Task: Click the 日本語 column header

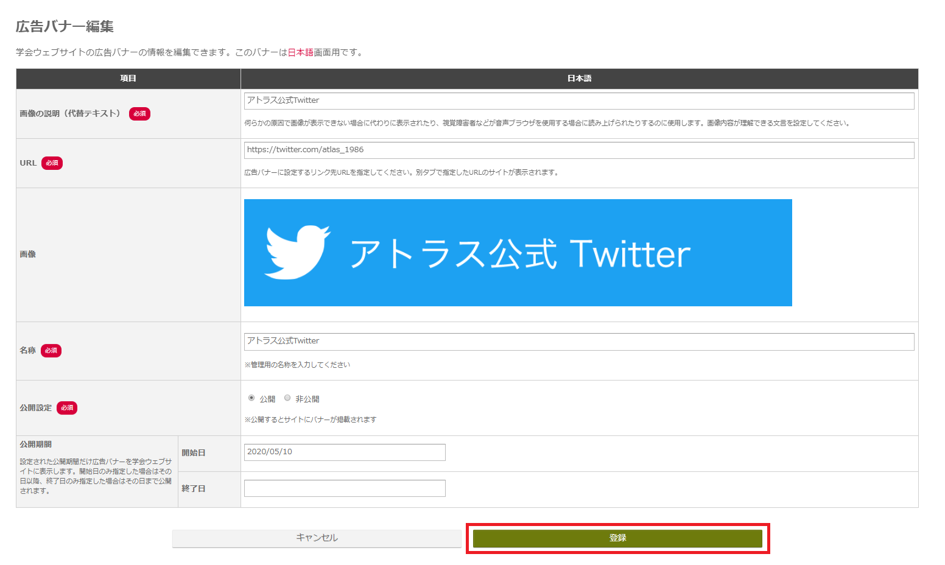Action: pyautogui.click(x=580, y=79)
